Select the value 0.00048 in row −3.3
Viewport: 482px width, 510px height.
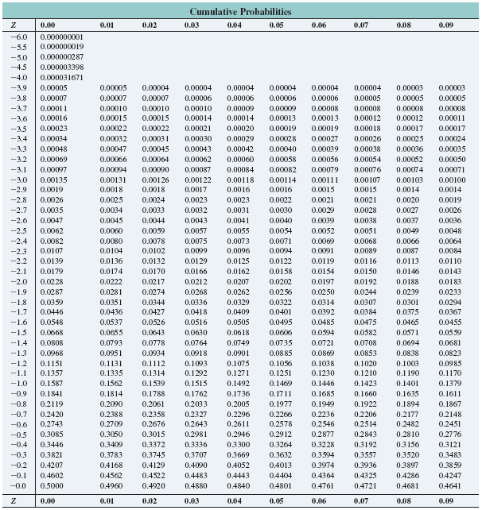point(54,149)
